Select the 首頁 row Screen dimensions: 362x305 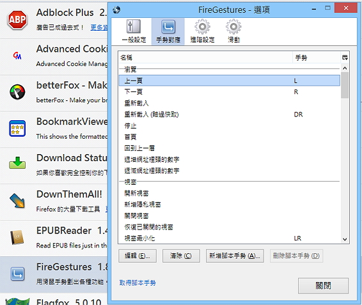point(229,137)
